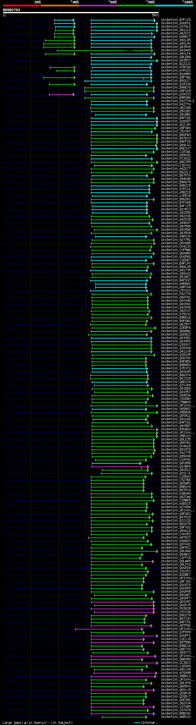Screen dimensions: 196x725
Task: Click the cyan ~100% legend color segment
Action: [x=174, y=6]
